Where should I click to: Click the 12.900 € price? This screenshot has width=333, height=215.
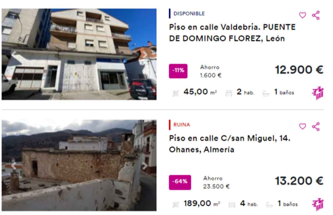pos(299,70)
